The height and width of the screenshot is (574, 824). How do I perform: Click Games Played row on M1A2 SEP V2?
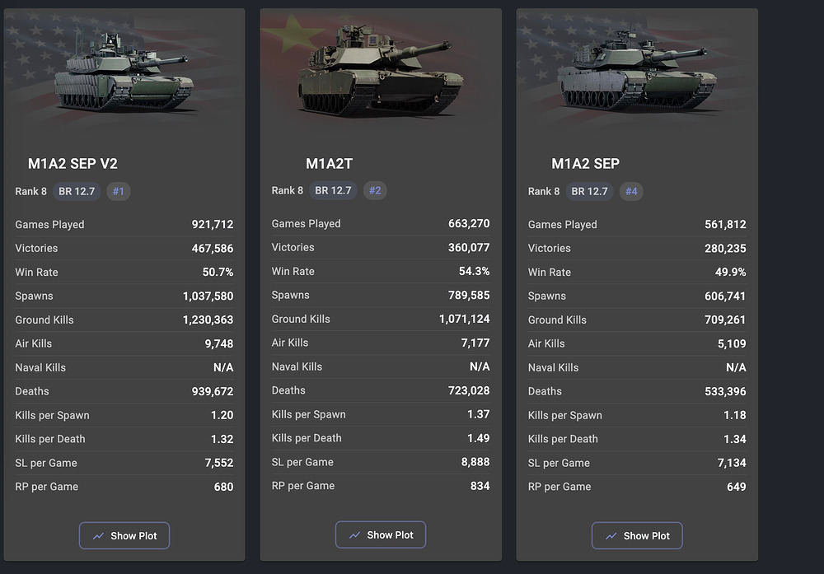pyautogui.click(x=124, y=224)
